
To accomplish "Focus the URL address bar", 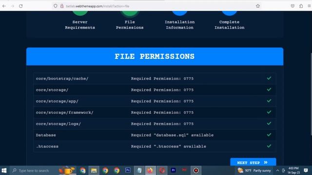I will coord(157,6).
